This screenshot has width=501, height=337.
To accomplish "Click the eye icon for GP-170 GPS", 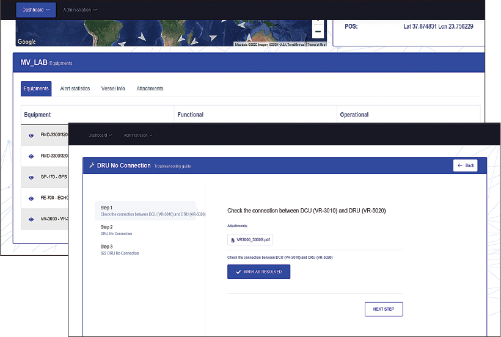I will [31, 177].
